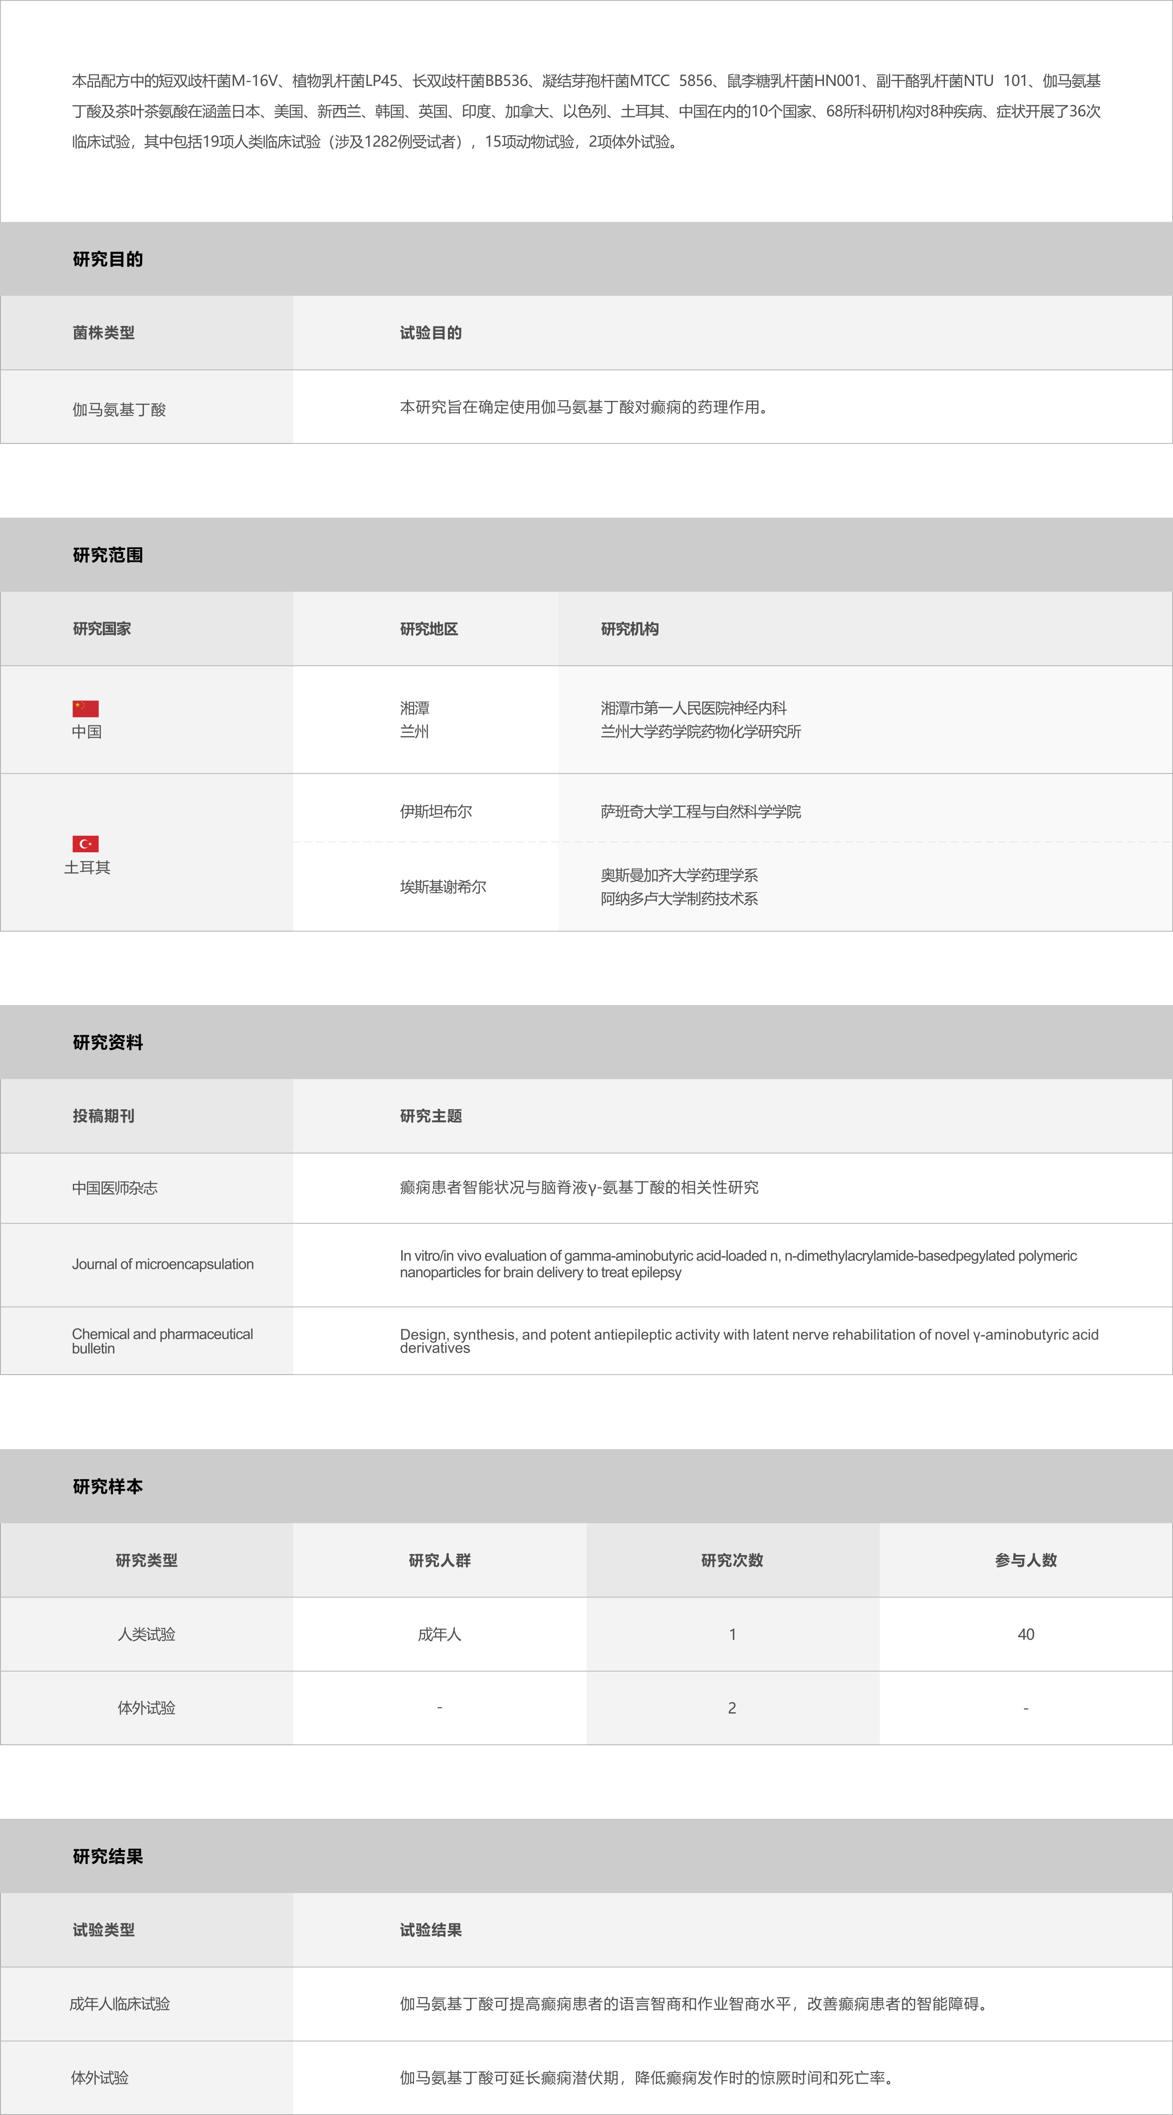The height and width of the screenshot is (2115, 1173).
Task: Click the 成年人 population cell
Action: click(440, 1634)
